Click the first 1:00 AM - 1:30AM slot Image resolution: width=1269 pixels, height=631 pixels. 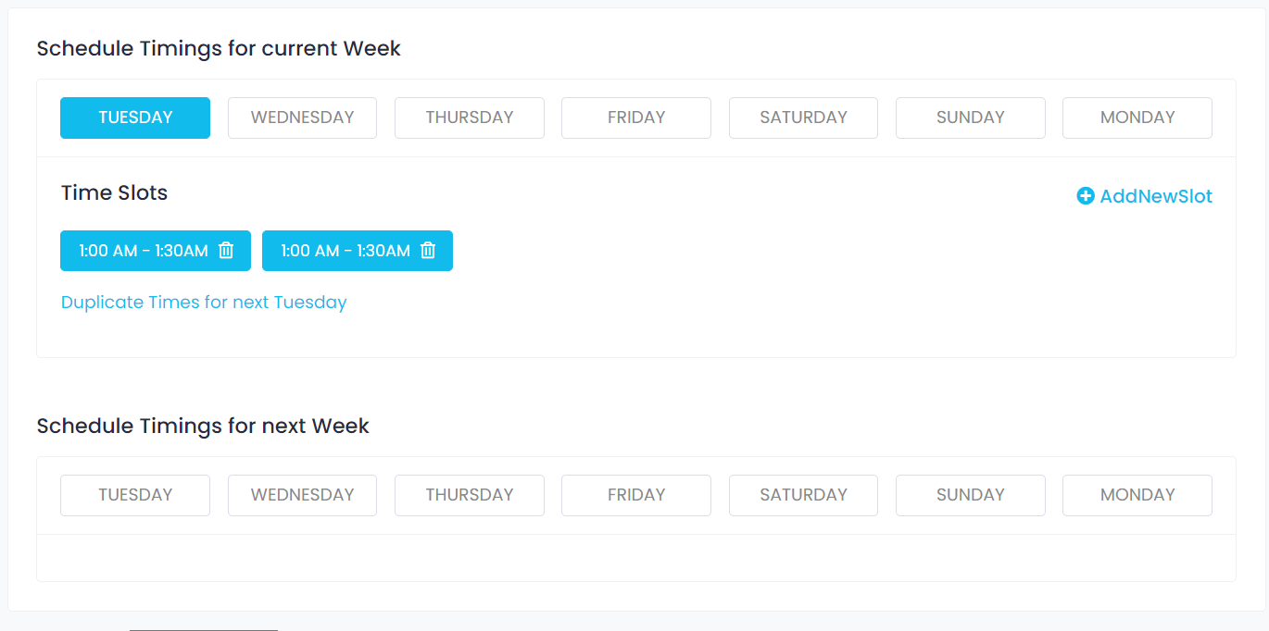[143, 251]
